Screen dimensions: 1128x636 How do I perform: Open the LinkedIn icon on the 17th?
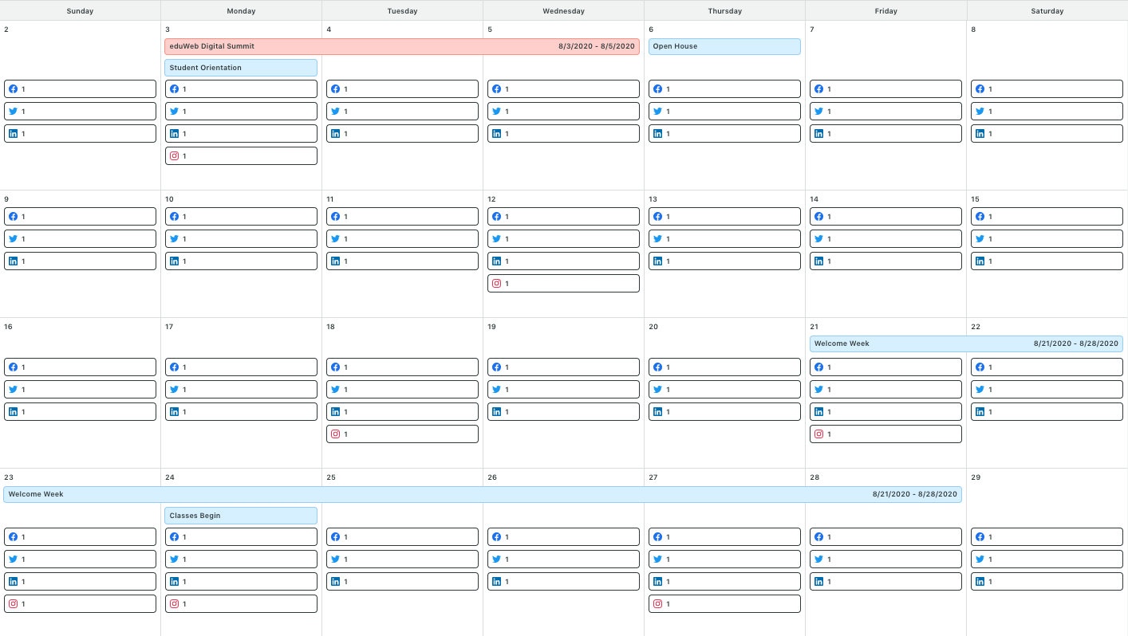tap(174, 412)
